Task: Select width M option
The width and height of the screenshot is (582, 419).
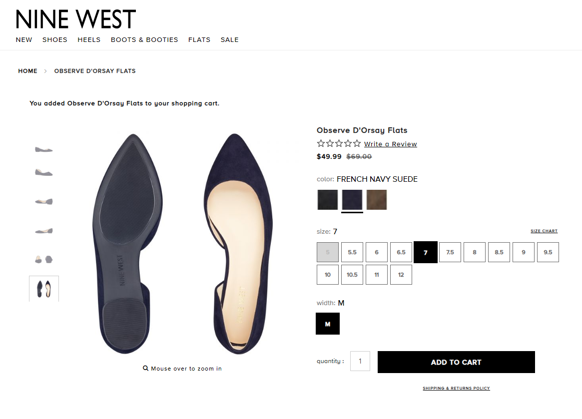Action: 328,324
